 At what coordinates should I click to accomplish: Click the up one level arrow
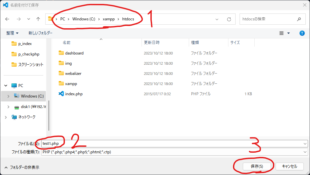point(38,19)
